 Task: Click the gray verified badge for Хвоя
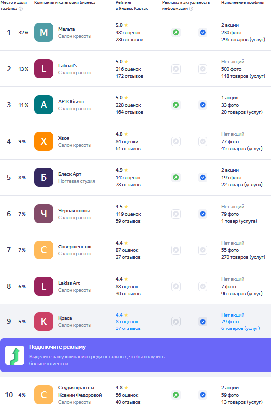[203, 142]
